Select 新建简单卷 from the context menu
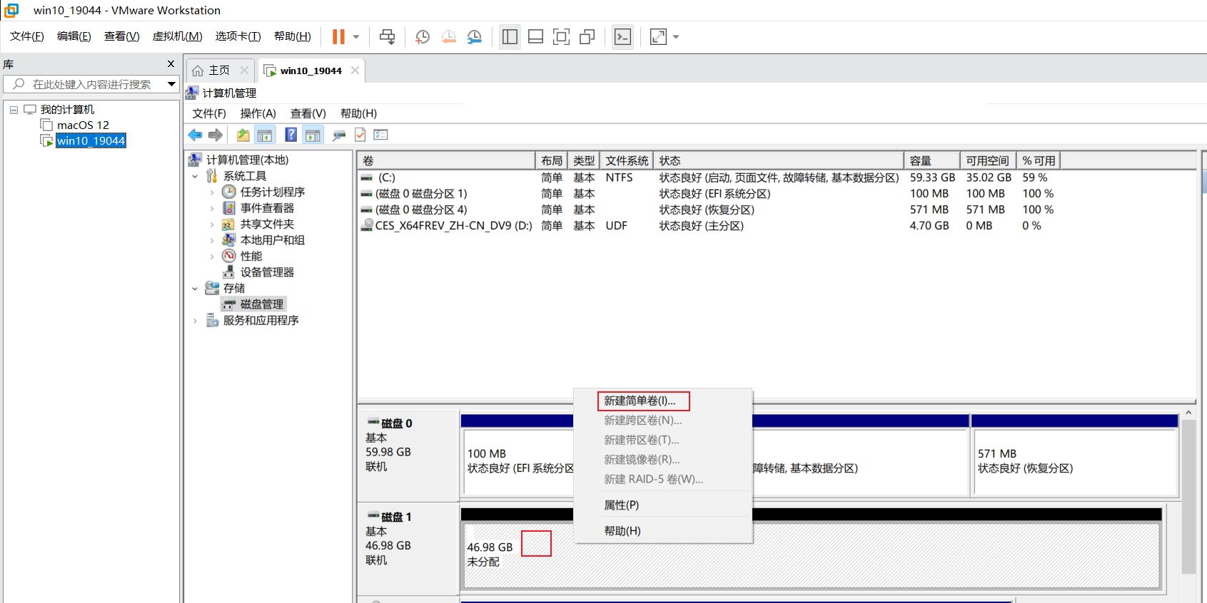The height and width of the screenshot is (603, 1207). (640, 401)
